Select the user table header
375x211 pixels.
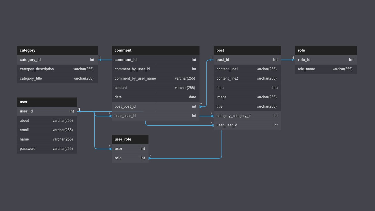click(x=47, y=102)
